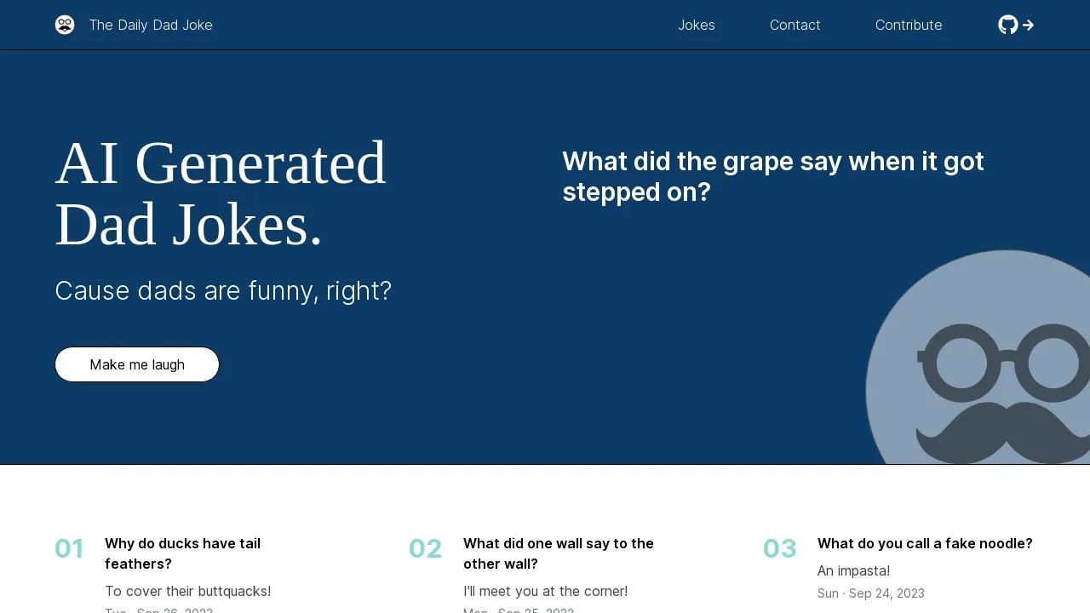Open the one wall joke title

(x=558, y=553)
